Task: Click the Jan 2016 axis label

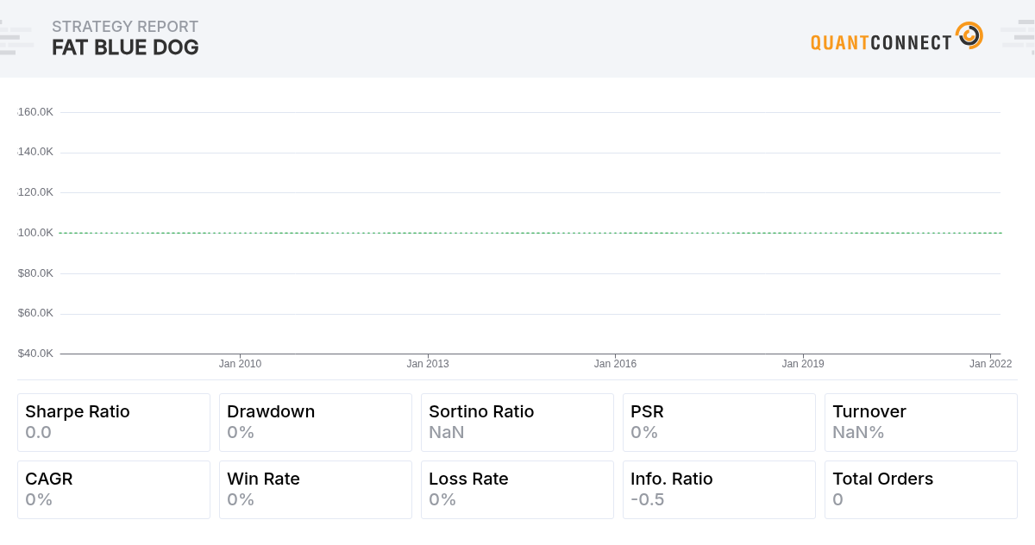Action: 615,364
